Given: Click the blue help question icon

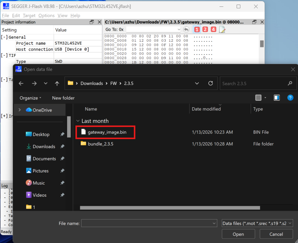Looking at the screenshot, I should 290,98.
